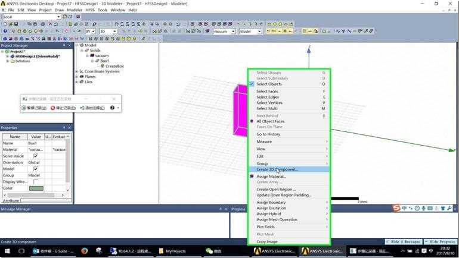The image size is (459, 258).
Task: Click the pause recording button
Action: pos(34,108)
